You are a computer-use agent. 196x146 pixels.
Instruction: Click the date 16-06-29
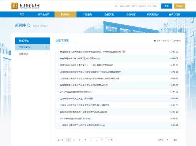(174, 105)
